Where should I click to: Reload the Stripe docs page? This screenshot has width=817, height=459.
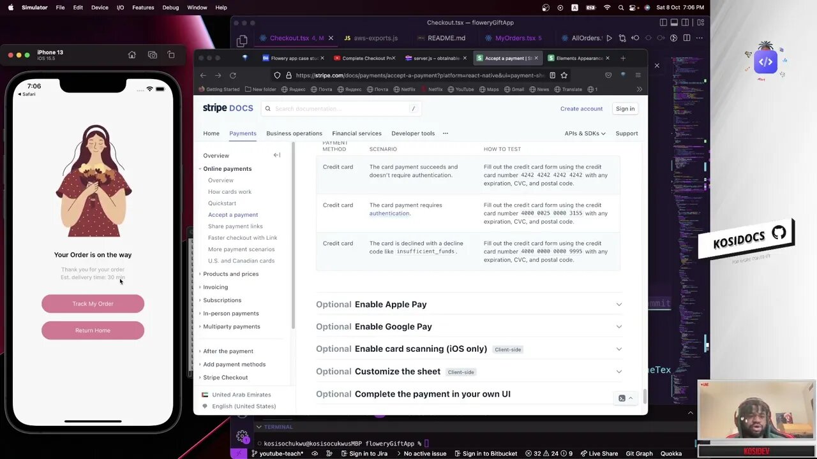tap(233, 75)
